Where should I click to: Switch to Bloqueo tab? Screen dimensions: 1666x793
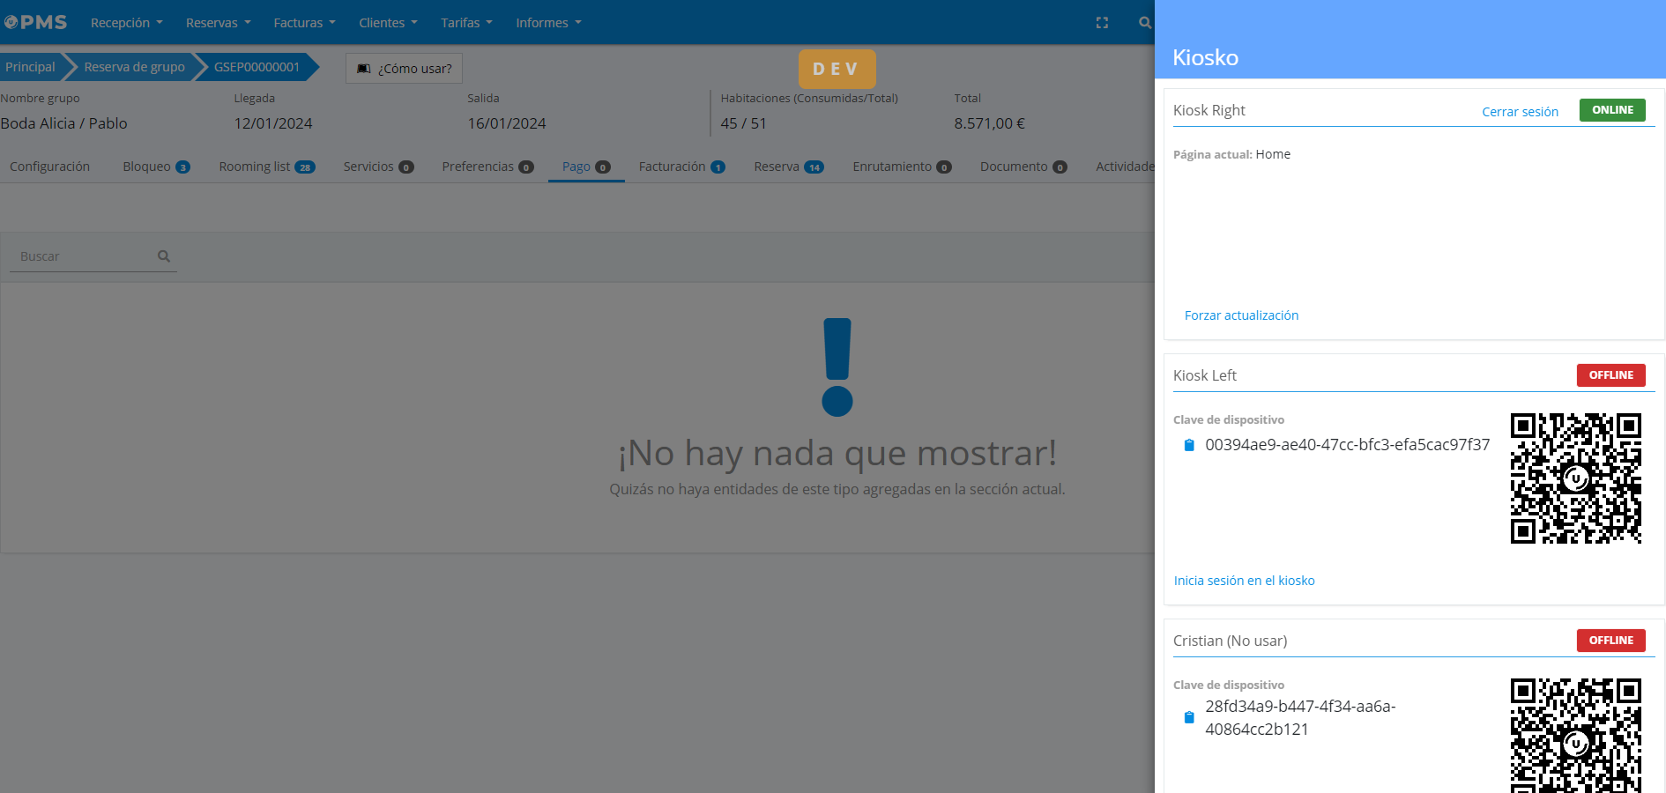click(x=156, y=167)
